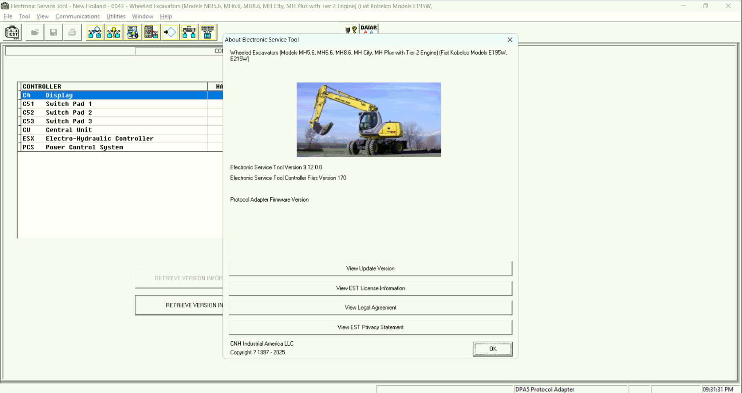Image resolution: width=742 pixels, height=393 pixels.
Task: Click the empty field above controller table
Action: click(70, 51)
